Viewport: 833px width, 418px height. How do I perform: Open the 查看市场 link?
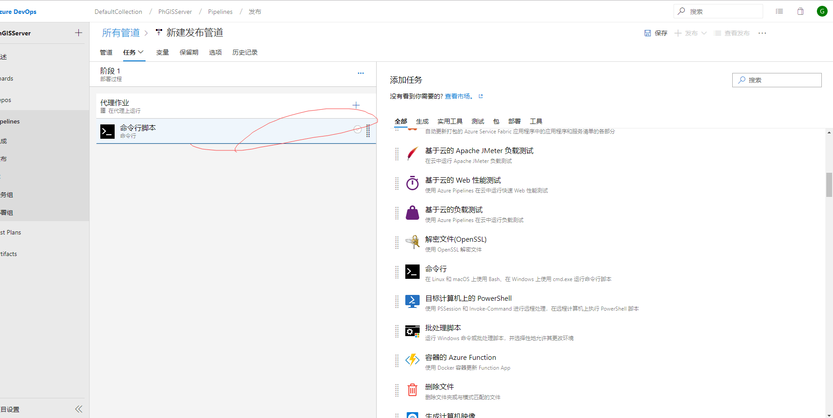pyautogui.click(x=459, y=96)
